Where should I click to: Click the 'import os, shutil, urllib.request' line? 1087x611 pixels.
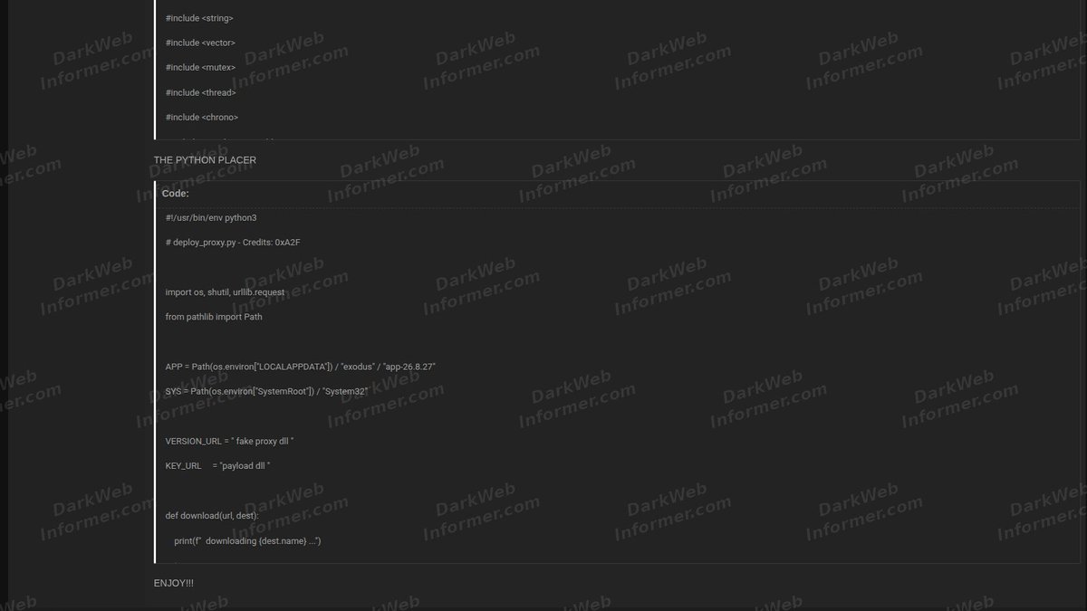click(225, 292)
